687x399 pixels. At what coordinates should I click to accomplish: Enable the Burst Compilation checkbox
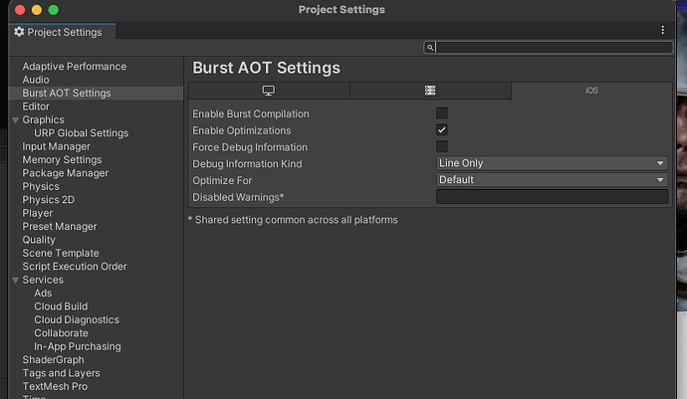[x=442, y=113]
